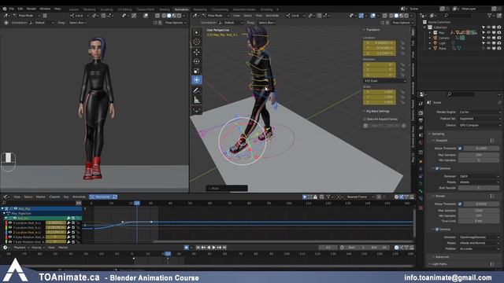504x283 pixels.
Task: Jump to the end frame
Action: (x=224, y=248)
